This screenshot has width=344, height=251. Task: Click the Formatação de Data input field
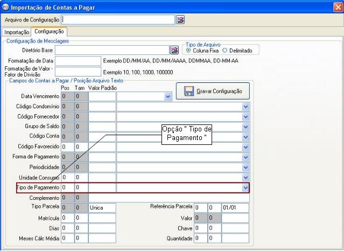click(78, 60)
